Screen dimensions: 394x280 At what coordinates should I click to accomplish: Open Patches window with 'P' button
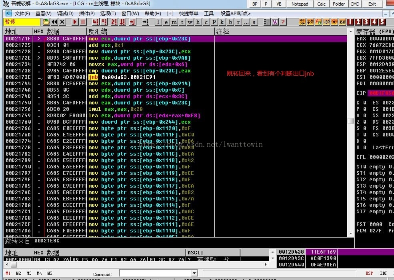pos(214,22)
